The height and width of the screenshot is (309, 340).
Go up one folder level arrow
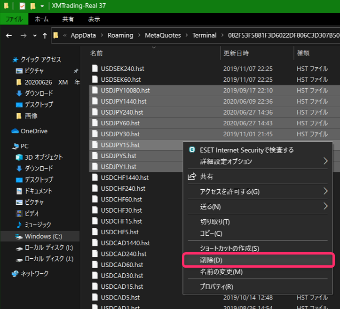tap(45, 36)
